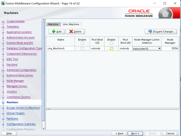The height and width of the screenshot is (136, 181).
Task: Open Keystore step
Action: [x=12, y=64]
